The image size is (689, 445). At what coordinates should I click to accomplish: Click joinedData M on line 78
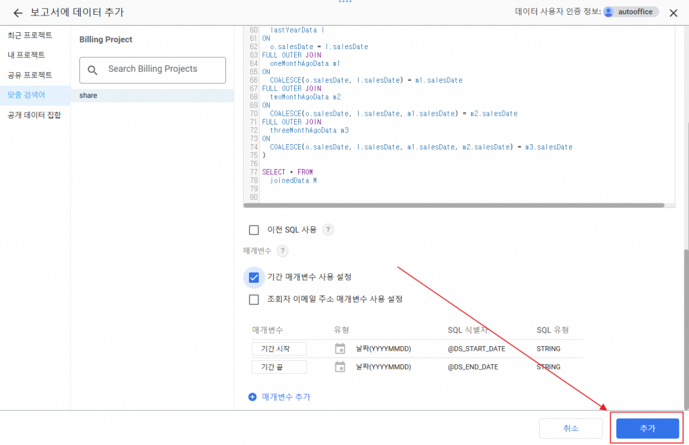[293, 180]
